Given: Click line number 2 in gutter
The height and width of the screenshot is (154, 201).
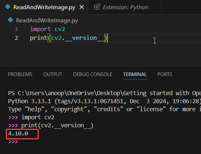Looking at the screenshot, I should point(16,38).
